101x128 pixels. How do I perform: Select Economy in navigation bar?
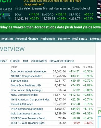click(x=64, y=39)
